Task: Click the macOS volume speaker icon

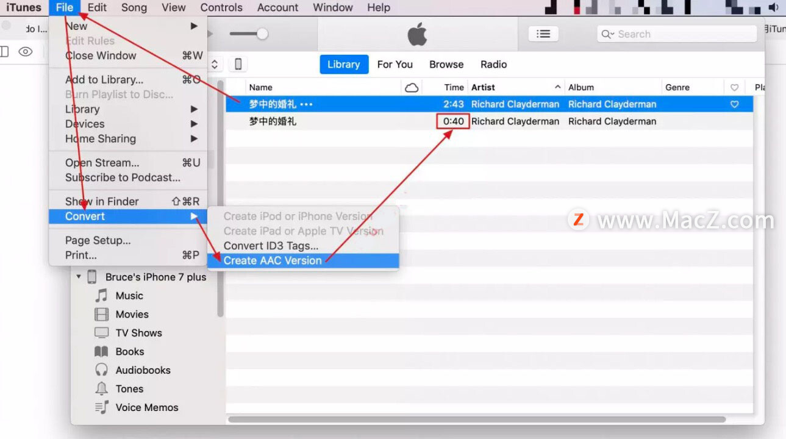Action: [x=774, y=7]
